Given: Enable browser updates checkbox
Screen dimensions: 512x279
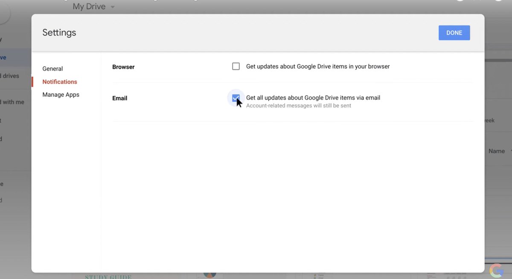Looking at the screenshot, I should pos(236,66).
